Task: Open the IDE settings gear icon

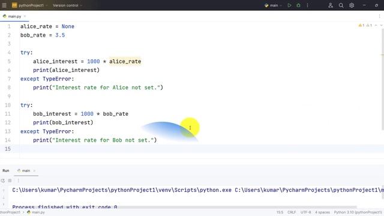Action: [x=352, y=5]
